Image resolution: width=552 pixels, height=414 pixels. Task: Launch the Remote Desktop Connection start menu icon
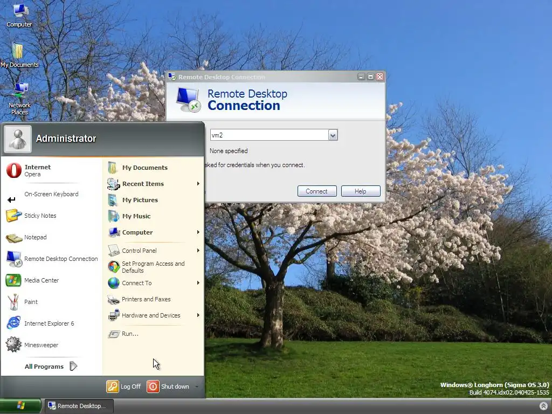click(x=13, y=259)
